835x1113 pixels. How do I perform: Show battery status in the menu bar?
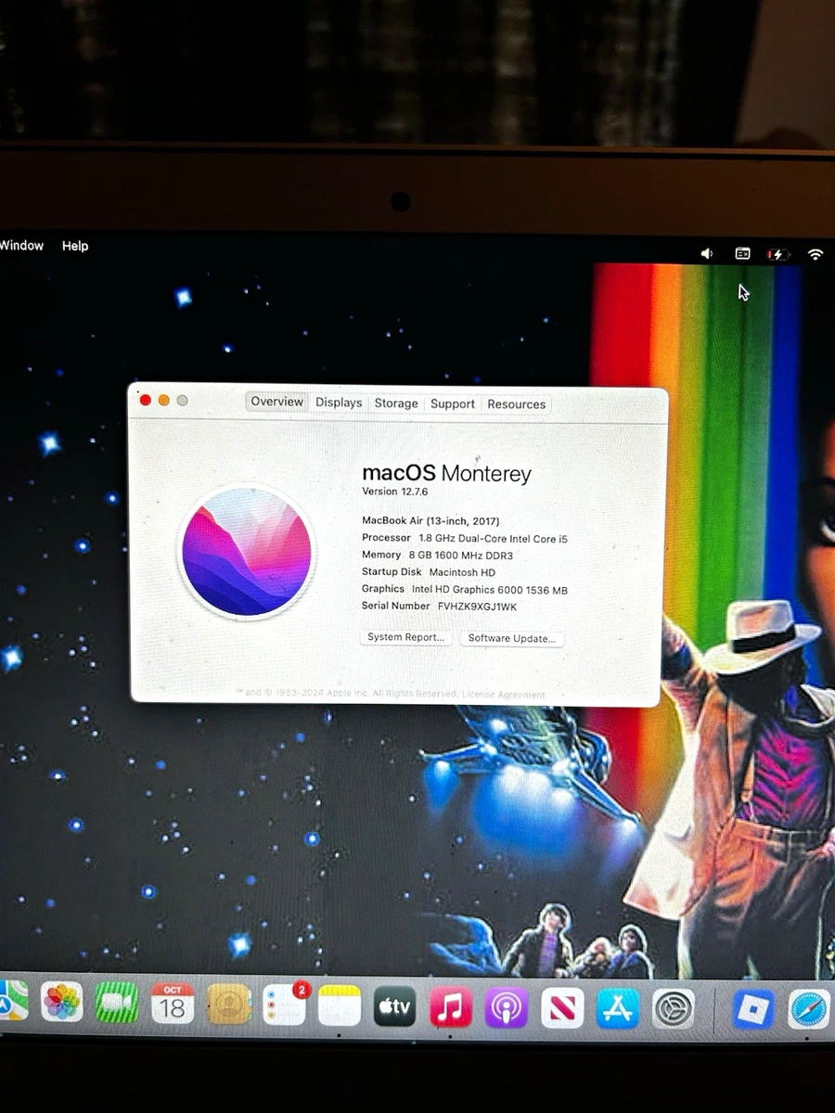[x=777, y=254]
